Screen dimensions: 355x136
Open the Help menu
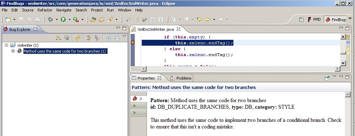click(x=139, y=10)
